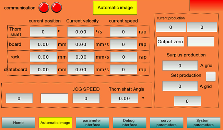Image resolution: width=223 pixels, height=130 pixels.
Task: Select Thorn shaft current speed field
Action: (x=124, y=32)
